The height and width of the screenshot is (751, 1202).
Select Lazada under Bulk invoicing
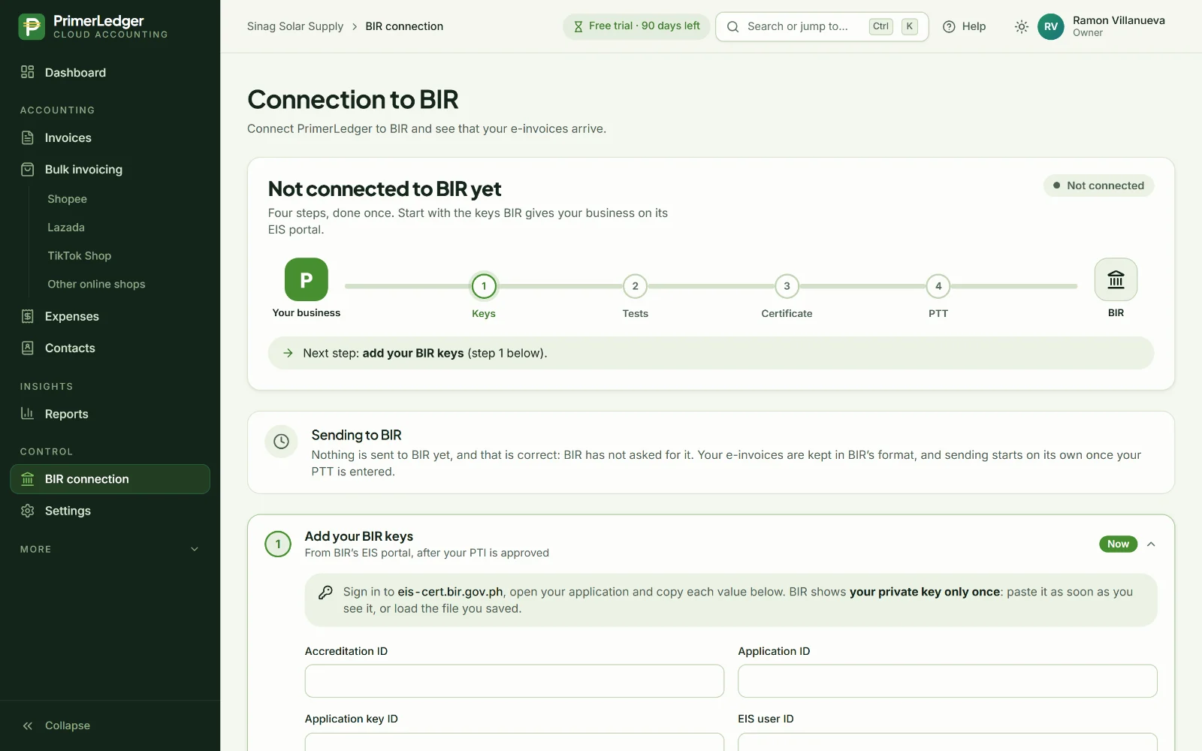point(66,228)
